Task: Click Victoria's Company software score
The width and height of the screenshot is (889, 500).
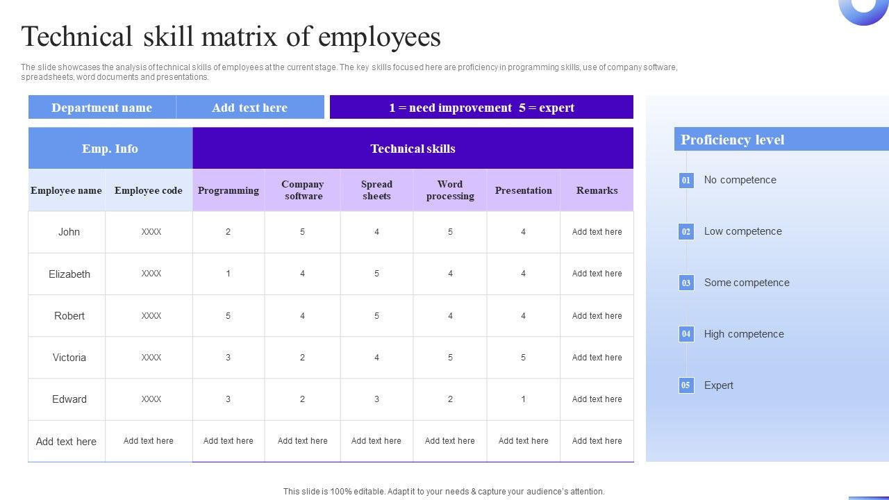Action: pos(302,358)
